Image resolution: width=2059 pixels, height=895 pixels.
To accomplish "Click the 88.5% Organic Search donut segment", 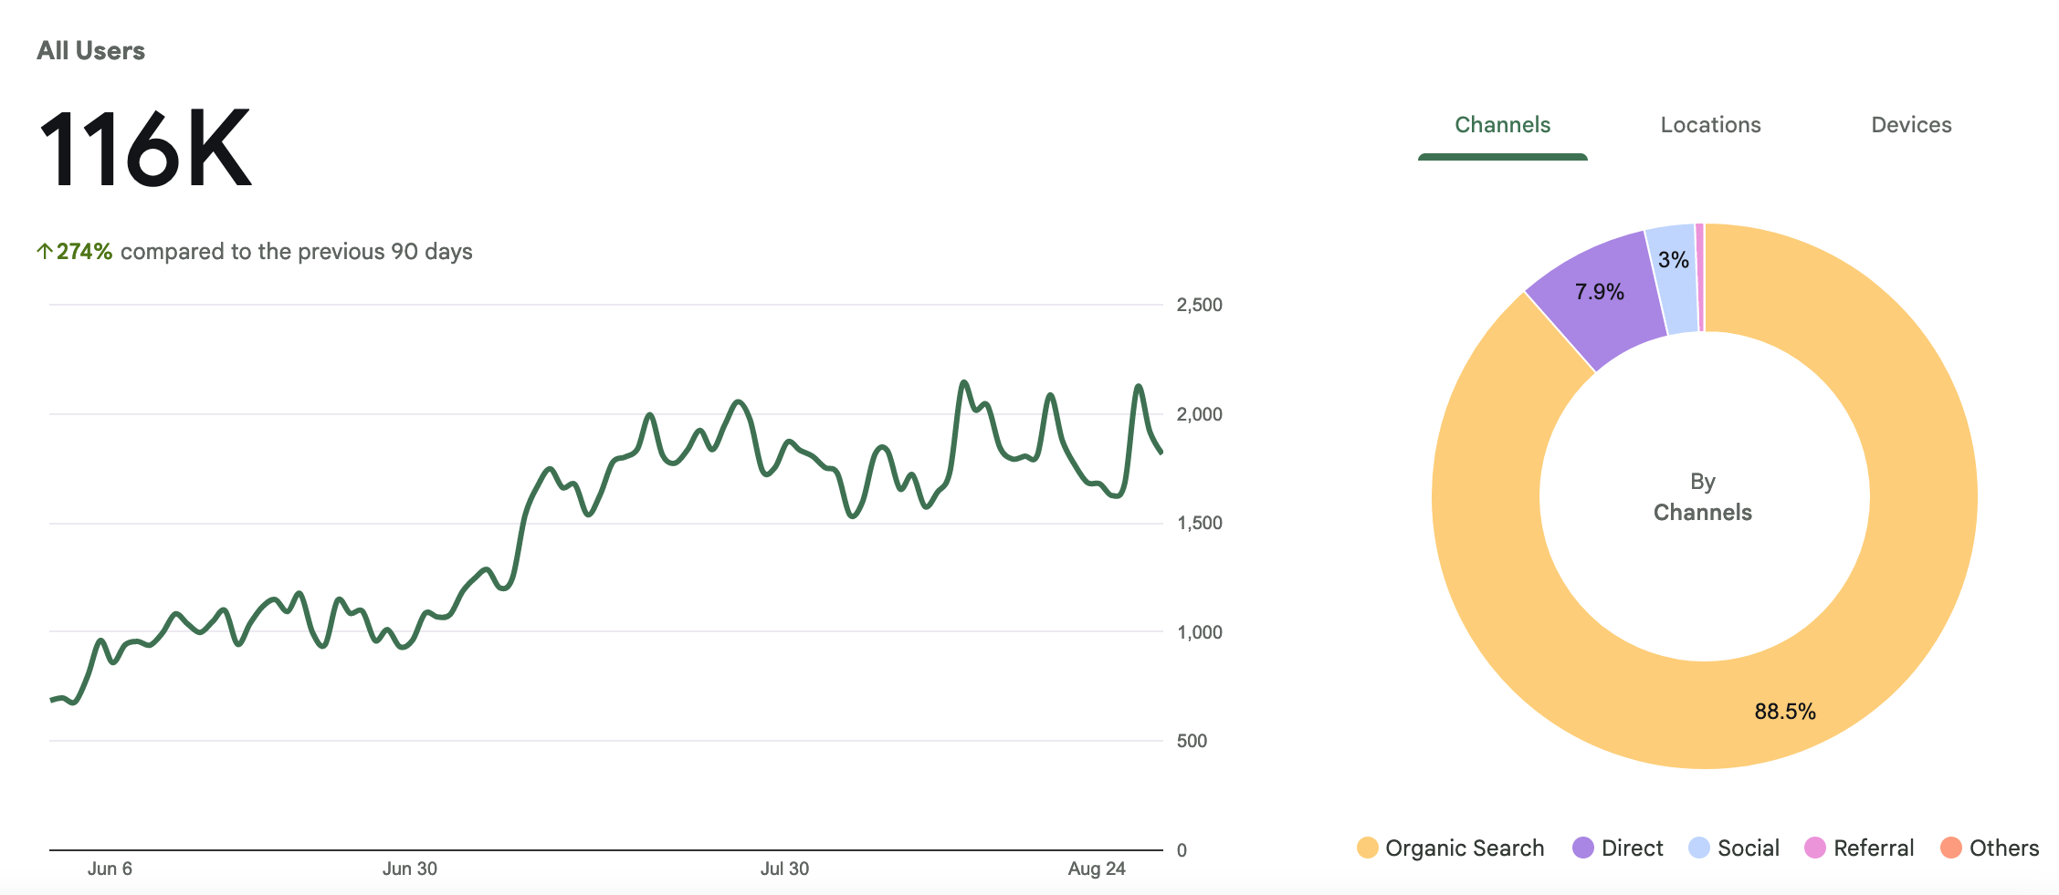I will [x=1785, y=712].
